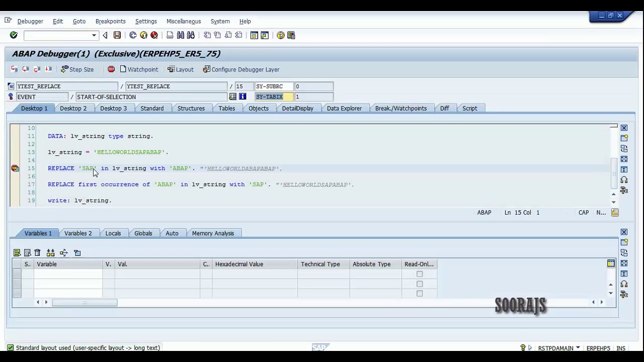The height and width of the screenshot is (362, 644).
Task: Click the EVENT input field
Action: tap(42, 97)
